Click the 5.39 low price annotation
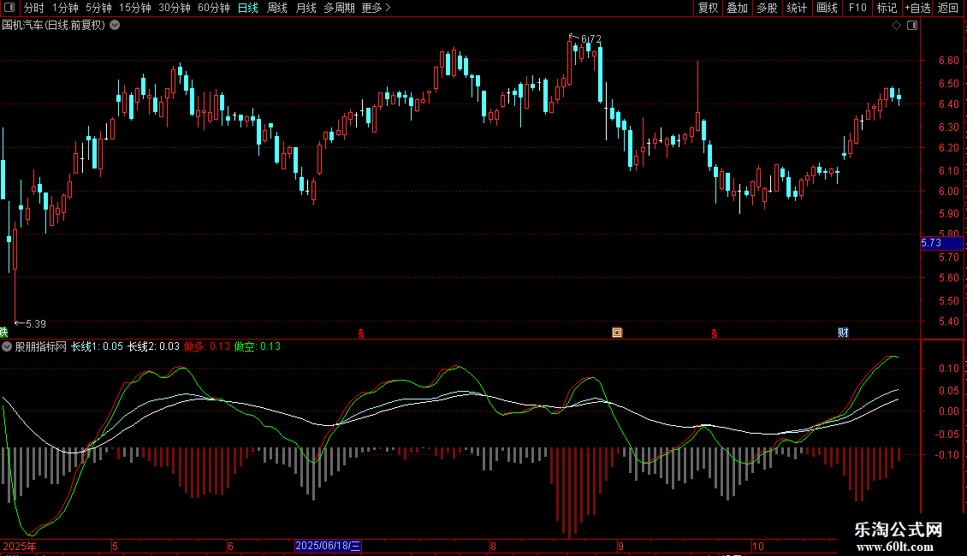Image resolution: width=967 pixels, height=556 pixels. (x=36, y=323)
